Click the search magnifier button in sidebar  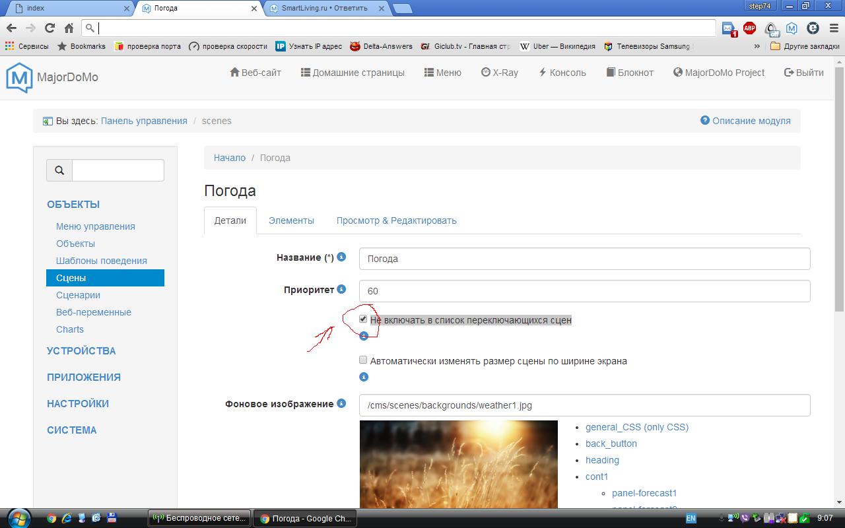point(59,170)
